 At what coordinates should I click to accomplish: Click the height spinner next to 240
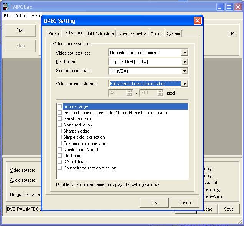click(160, 93)
